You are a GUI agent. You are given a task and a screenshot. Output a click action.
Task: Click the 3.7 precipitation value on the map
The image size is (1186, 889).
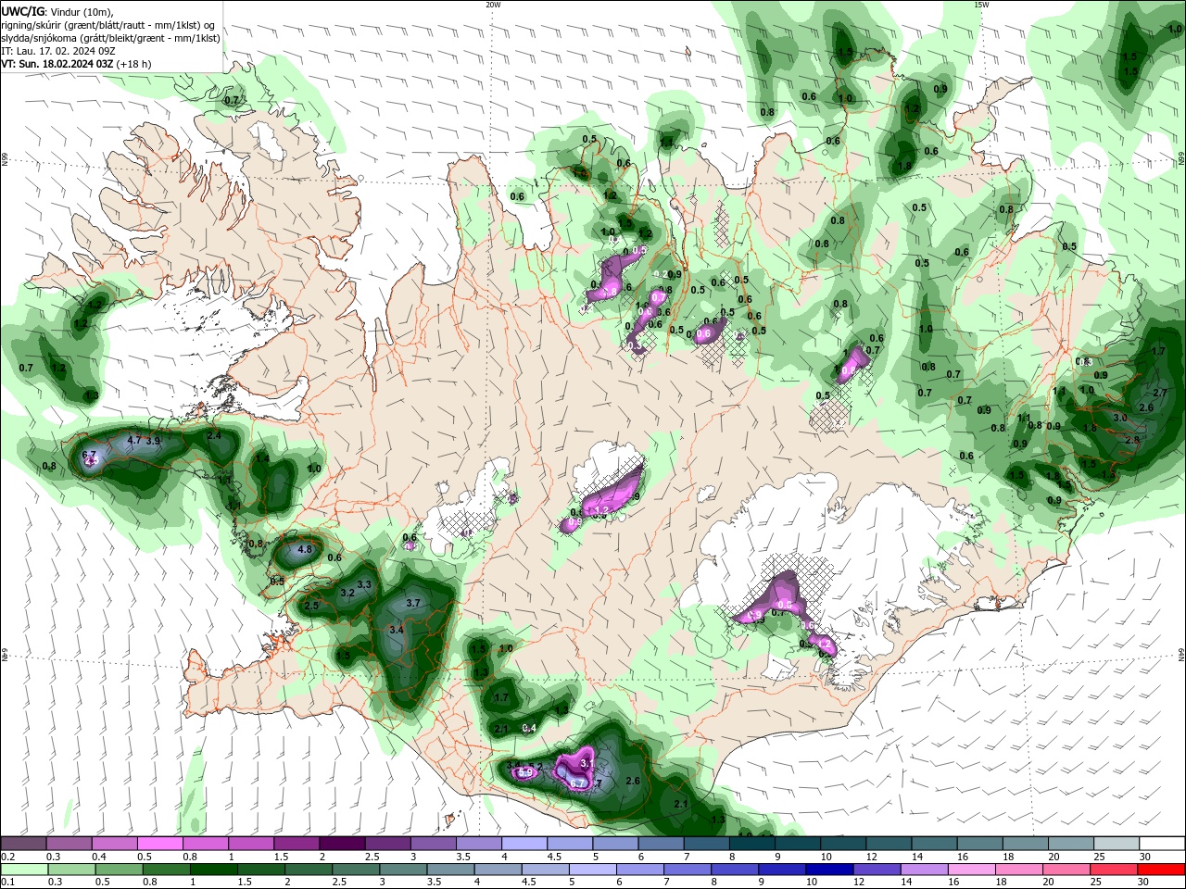click(413, 603)
